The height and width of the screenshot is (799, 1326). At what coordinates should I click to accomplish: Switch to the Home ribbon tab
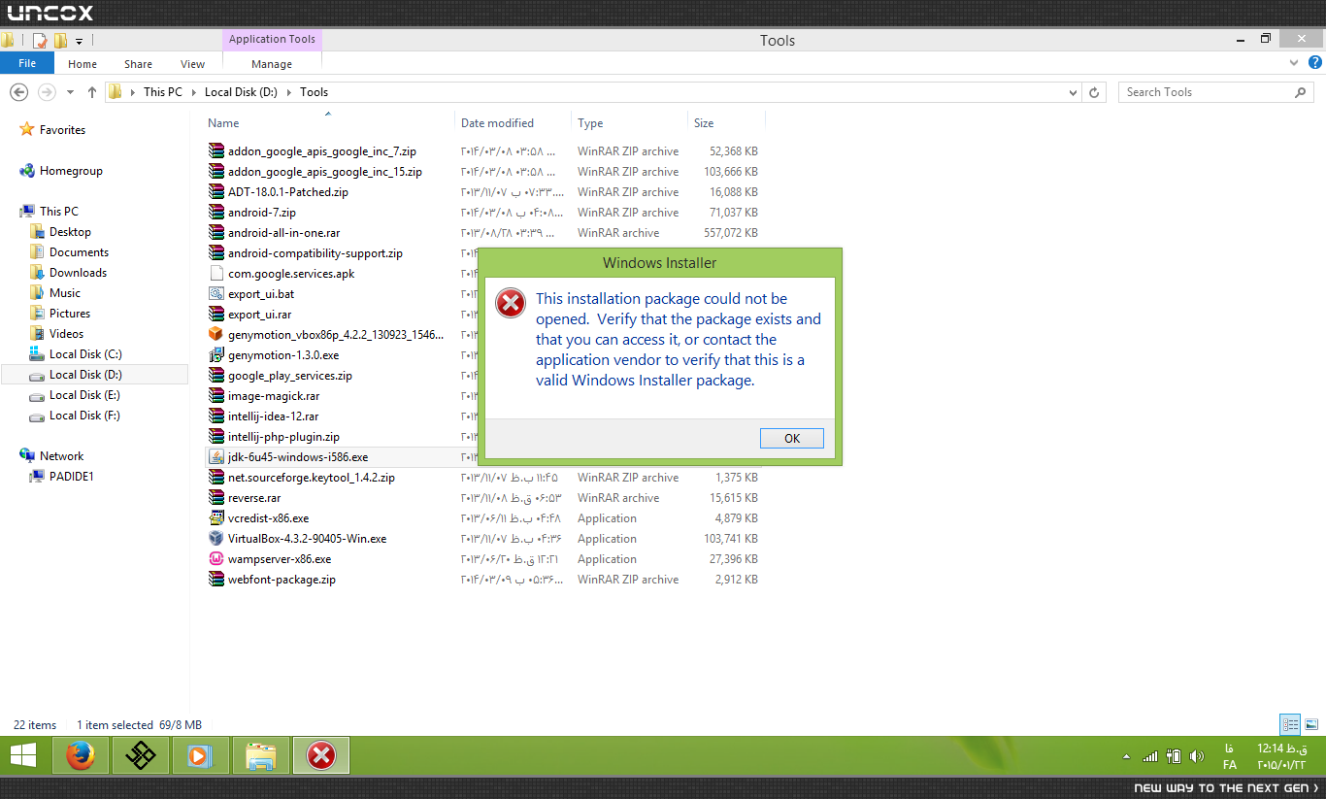83,64
